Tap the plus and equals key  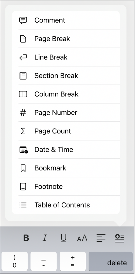pyautogui.click(x=73, y=261)
